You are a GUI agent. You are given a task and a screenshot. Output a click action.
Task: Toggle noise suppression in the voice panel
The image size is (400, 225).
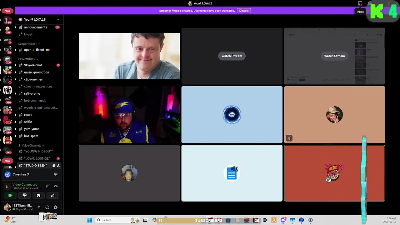[48, 186]
